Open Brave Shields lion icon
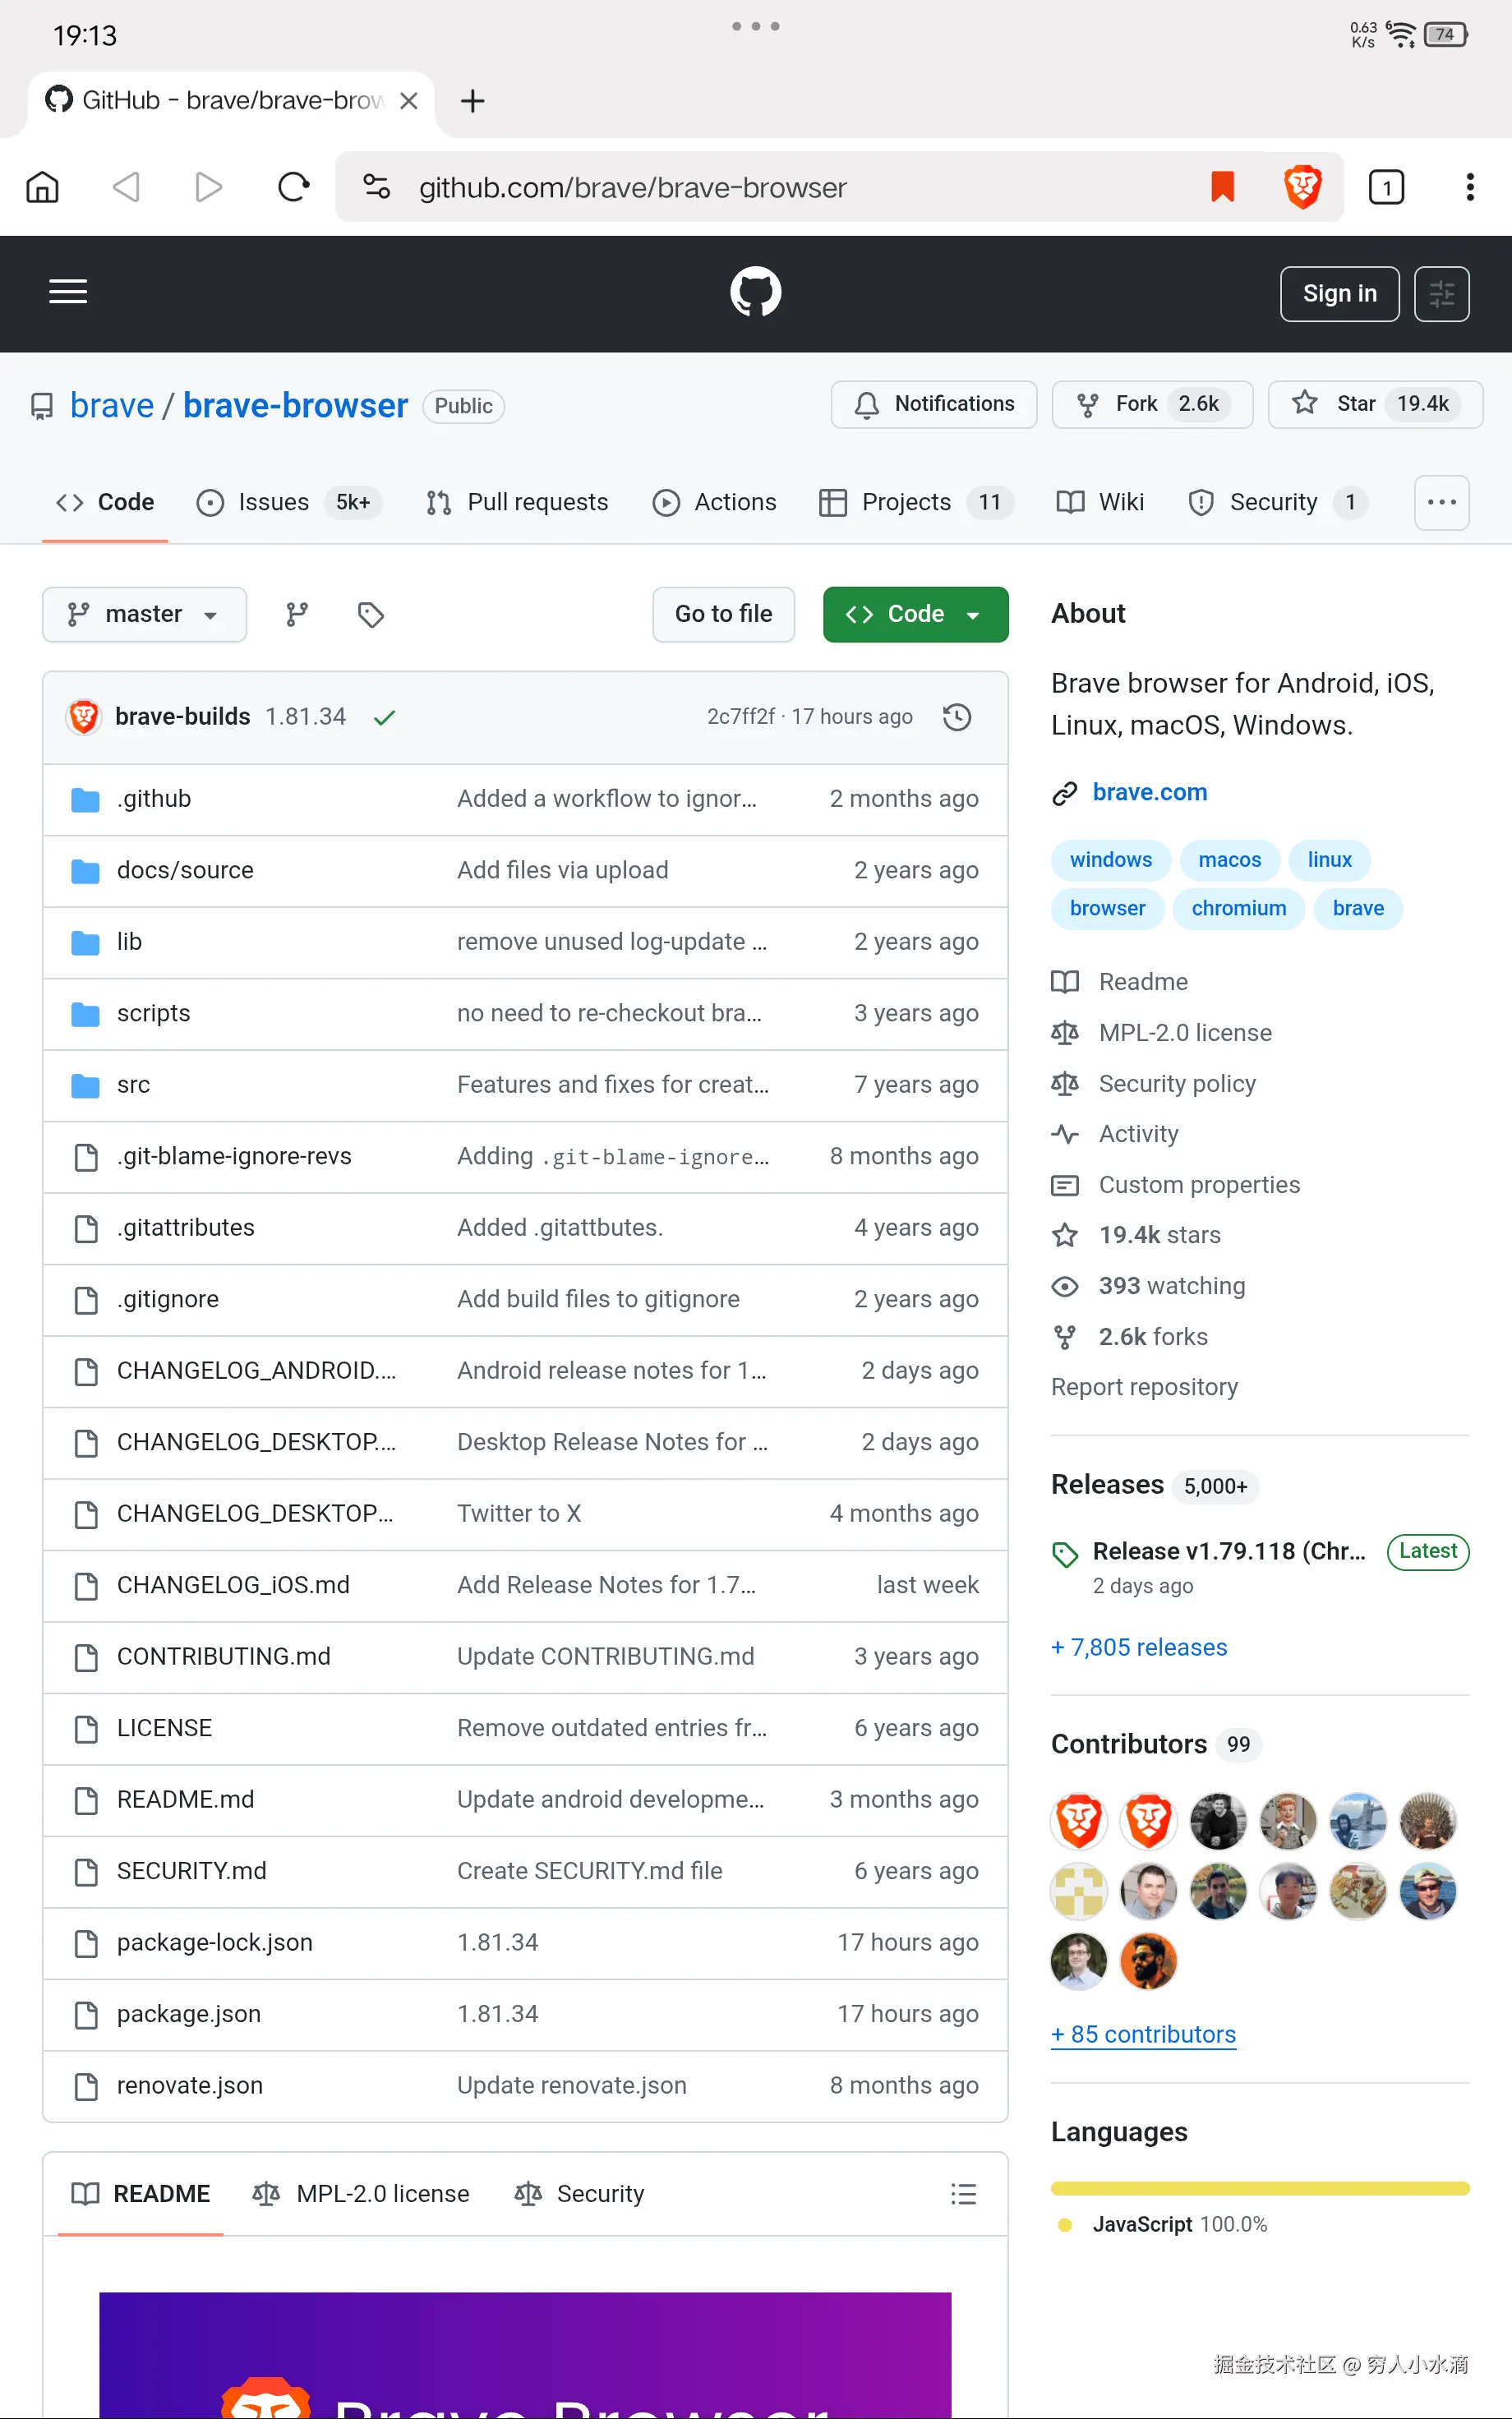Screen dimensions: 1512x2419 tap(1302, 187)
